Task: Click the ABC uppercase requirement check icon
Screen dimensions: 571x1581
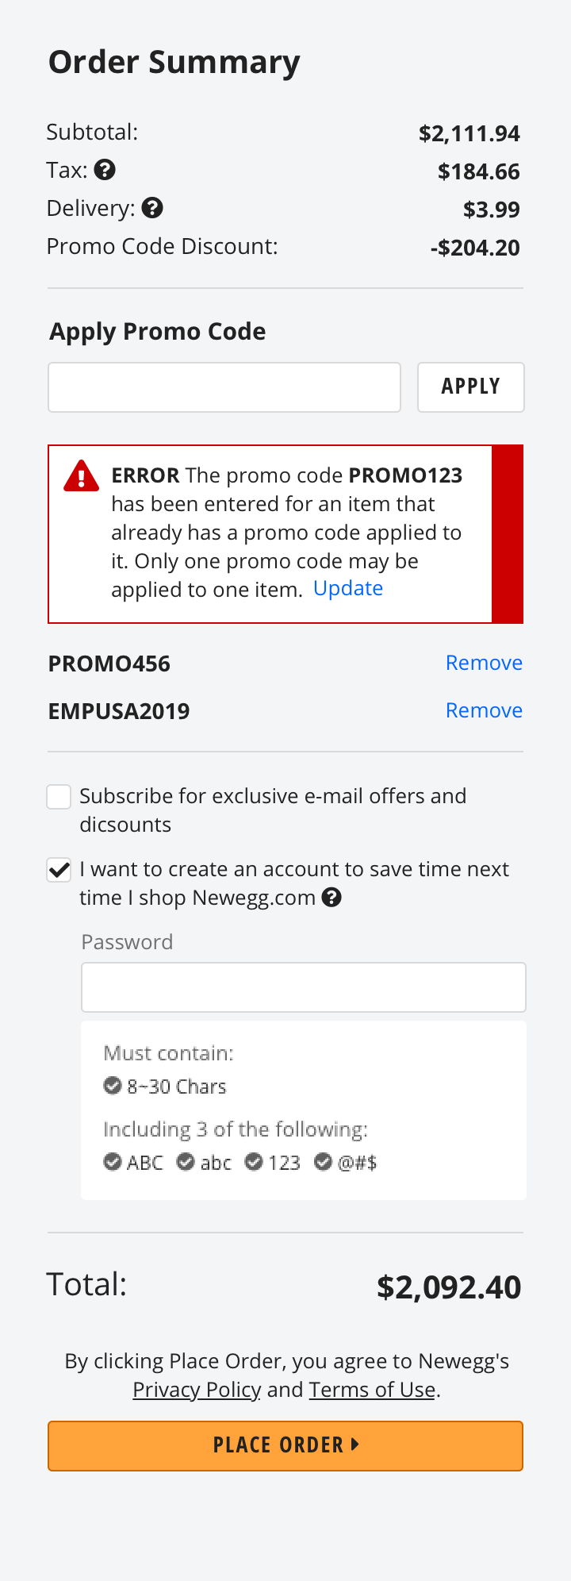Action: 113,1162
